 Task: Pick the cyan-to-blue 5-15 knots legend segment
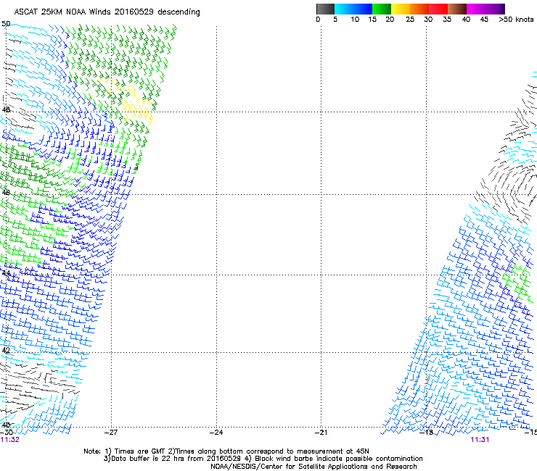click(353, 9)
